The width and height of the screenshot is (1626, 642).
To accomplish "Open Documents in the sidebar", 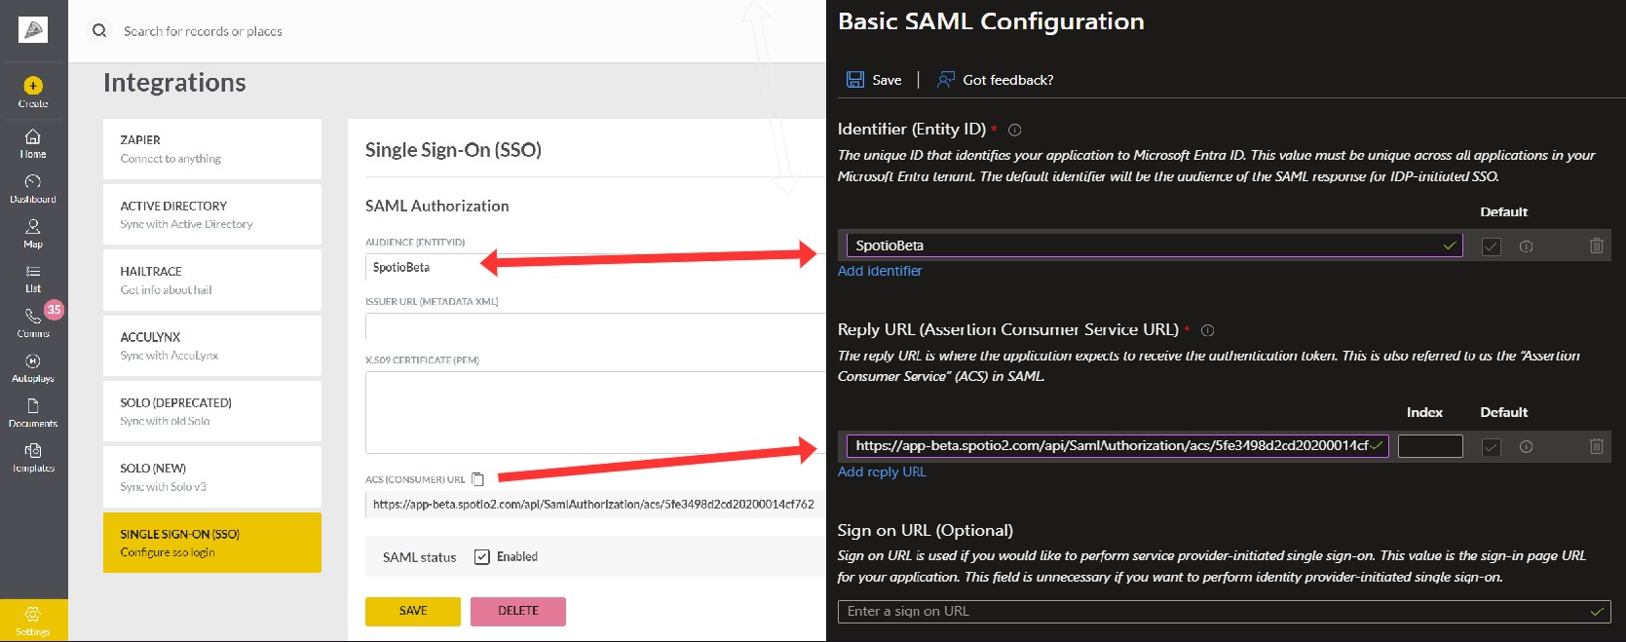I will [x=33, y=413].
